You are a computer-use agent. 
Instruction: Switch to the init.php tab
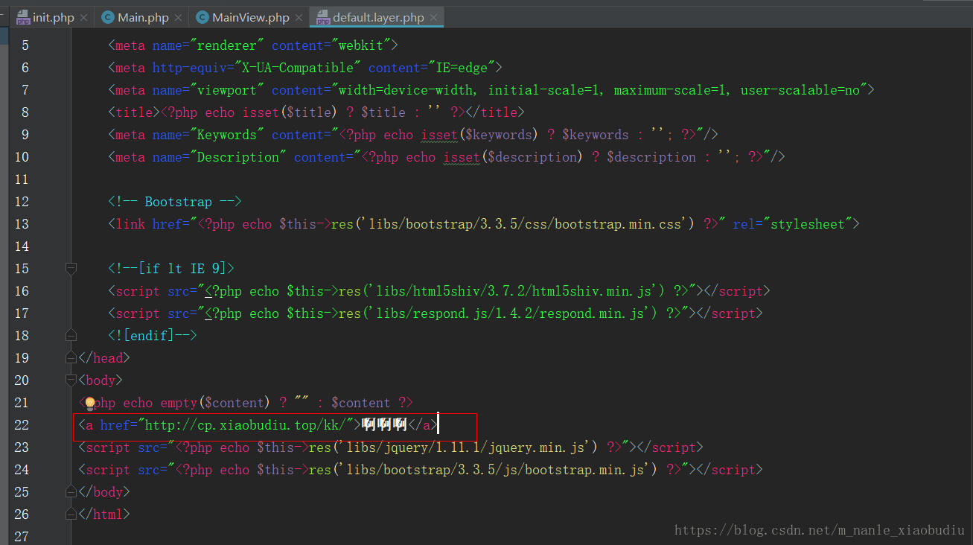point(54,17)
